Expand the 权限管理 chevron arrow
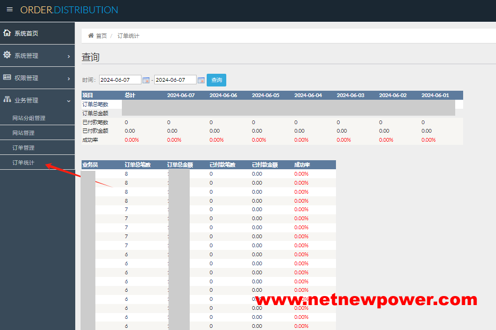Image resolution: width=496 pixels, height=330 pixels. pyautogui.click(x=68, y=79)
